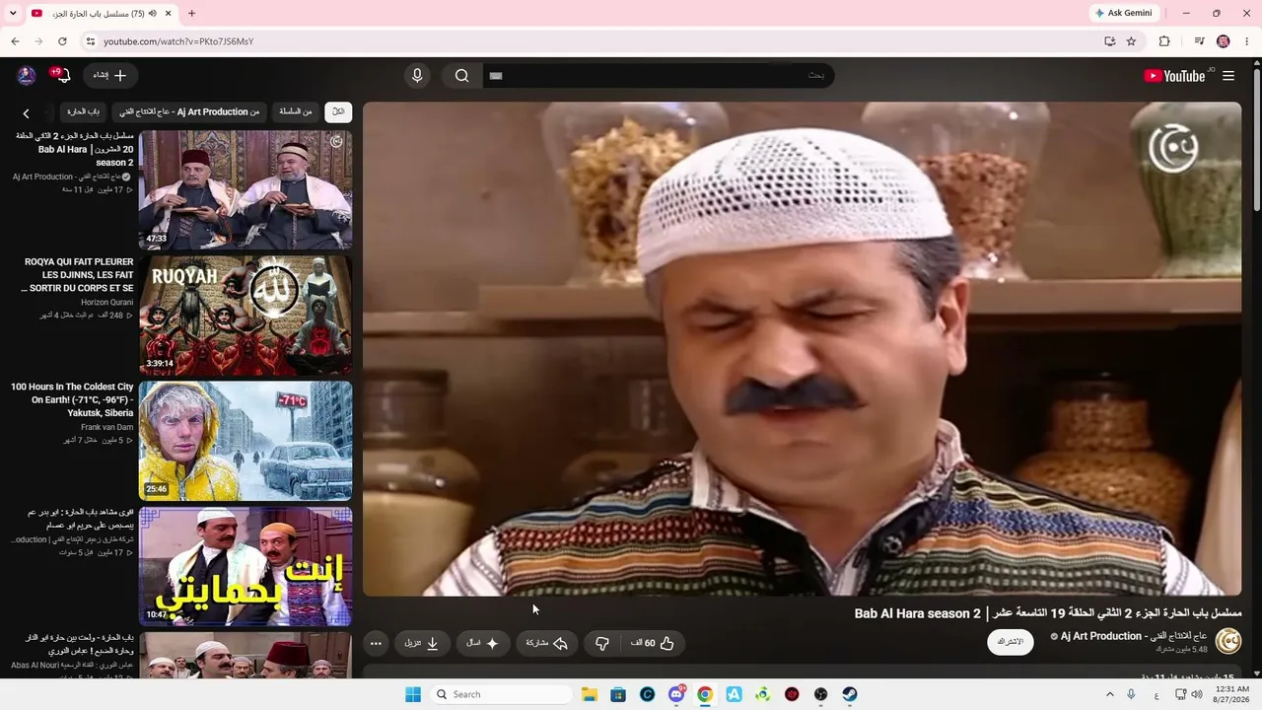
Task: Open the notifications bell
Action: 63,76
